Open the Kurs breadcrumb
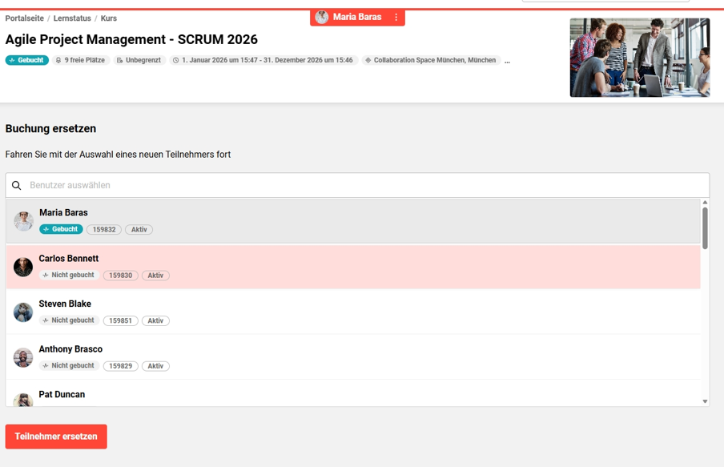724x467 pixels. pyautogui.click(x=108, y=18)
